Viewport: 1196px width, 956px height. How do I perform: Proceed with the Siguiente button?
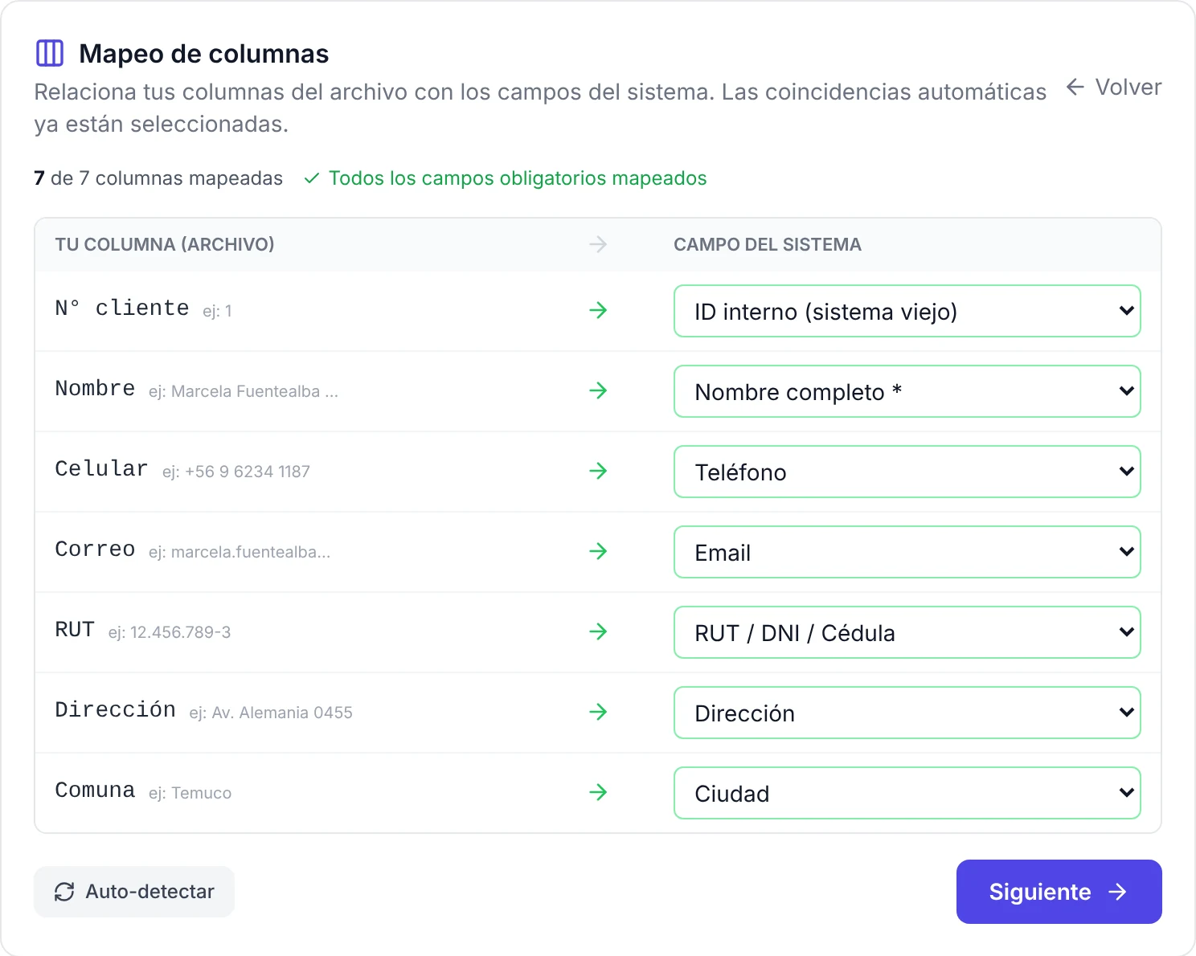(1059, 892)
